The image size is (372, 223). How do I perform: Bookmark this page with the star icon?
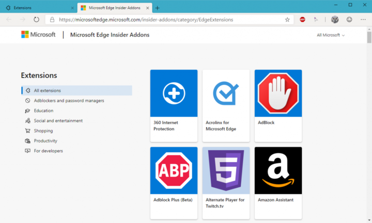click(287, 20)
